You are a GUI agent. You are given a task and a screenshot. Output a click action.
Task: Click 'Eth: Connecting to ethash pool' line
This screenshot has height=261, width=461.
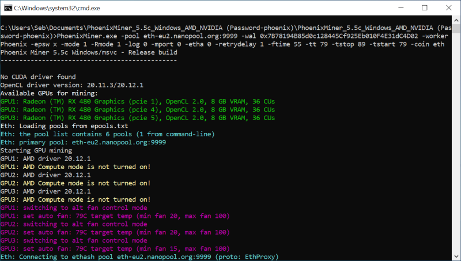pyautogui.click(x=139, y=257)
